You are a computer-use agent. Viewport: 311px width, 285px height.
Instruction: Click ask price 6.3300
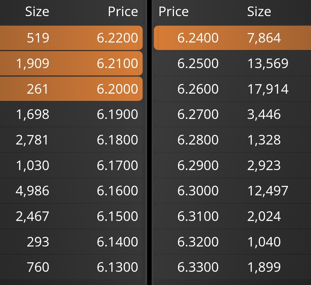pos(198,267)
